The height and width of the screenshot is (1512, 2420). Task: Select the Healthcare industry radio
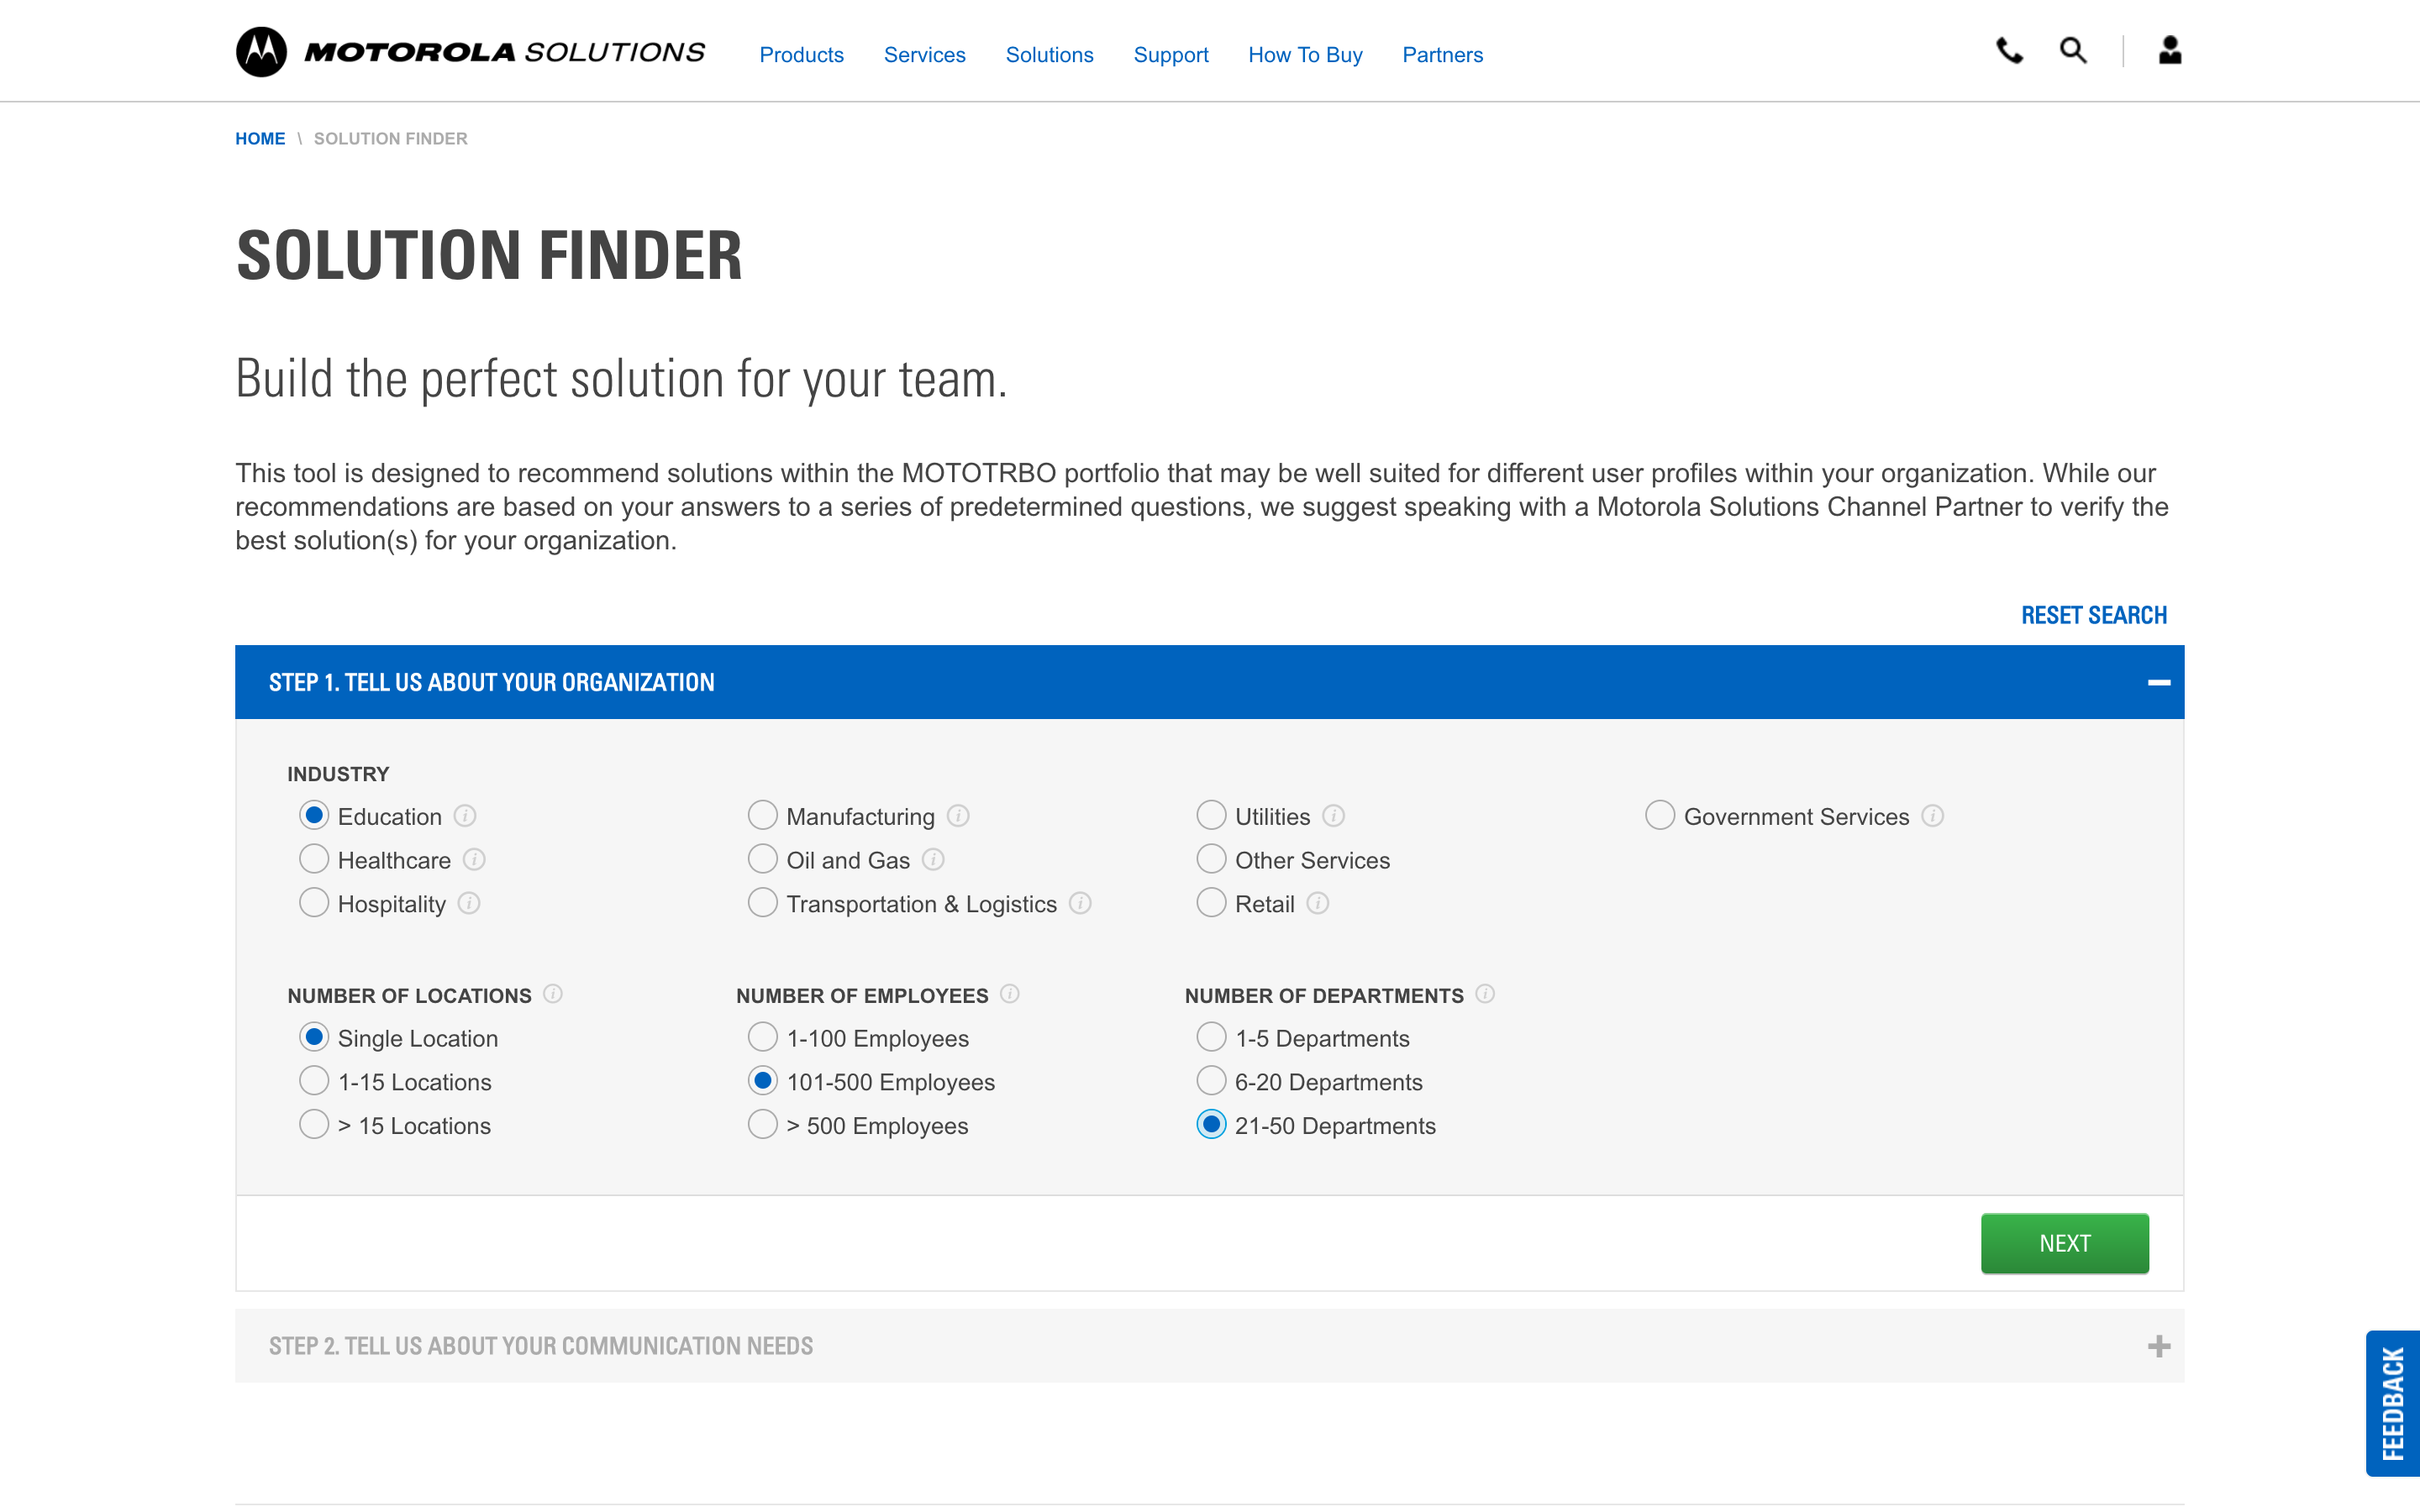pos(314,860)
